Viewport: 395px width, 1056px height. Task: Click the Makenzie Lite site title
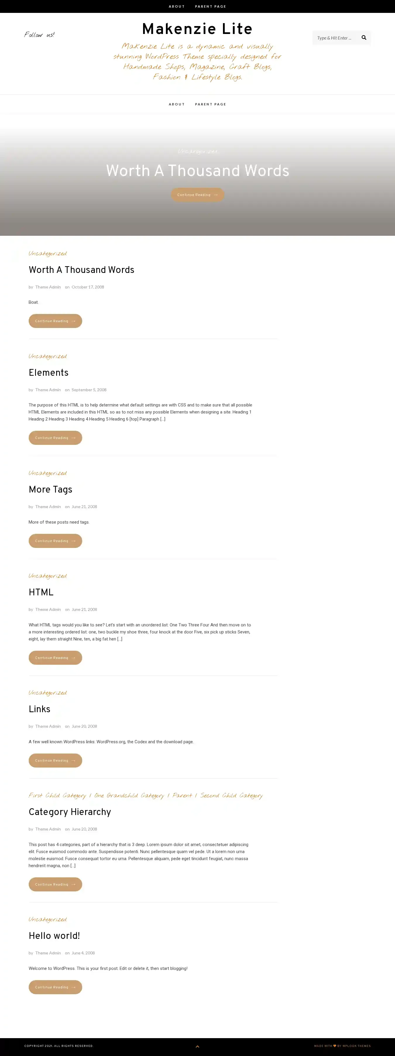click(197, 29)
